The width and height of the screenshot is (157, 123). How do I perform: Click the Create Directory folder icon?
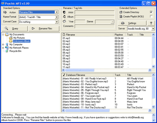click(x=121, y=12)
